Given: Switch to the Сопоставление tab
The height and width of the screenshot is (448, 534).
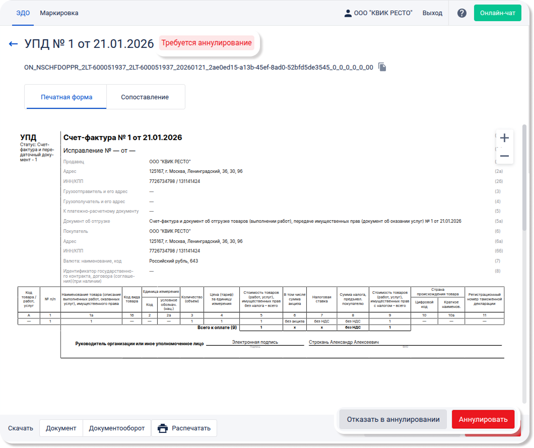Looking at the screenshot, I should (x=145, y=97).
